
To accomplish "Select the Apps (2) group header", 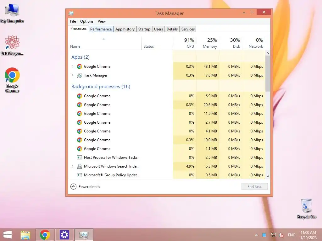I will point(80,57).
